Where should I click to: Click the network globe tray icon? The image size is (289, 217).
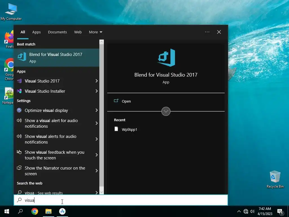(x=246, y=211)
